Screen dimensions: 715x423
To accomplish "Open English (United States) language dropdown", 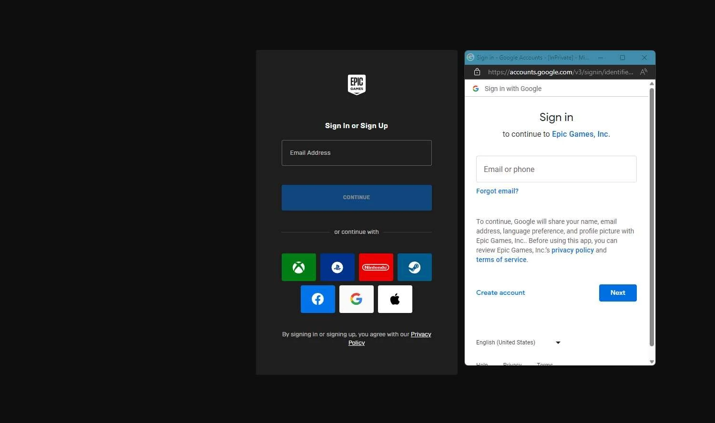I will pos(519,342).
